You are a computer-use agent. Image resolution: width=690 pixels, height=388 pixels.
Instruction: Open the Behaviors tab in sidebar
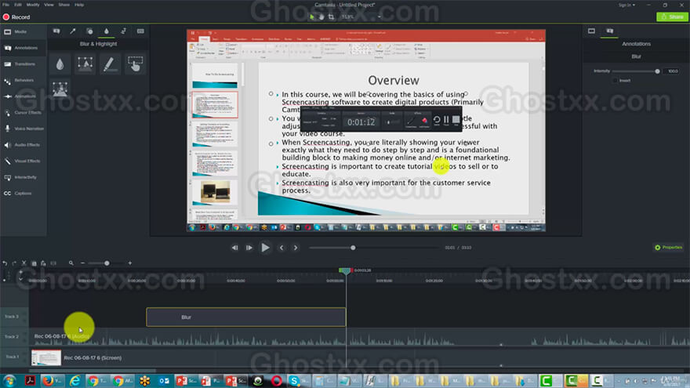[x=24, y=81]
